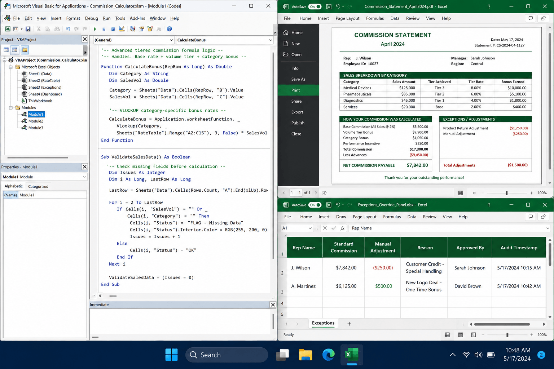This screenshot has width=554, height=369.
Task: Run the macro with the green play icon
Action: tap(95, 29)
